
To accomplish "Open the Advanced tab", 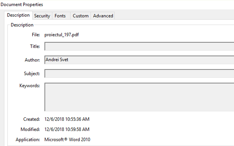I will point(103,16).
